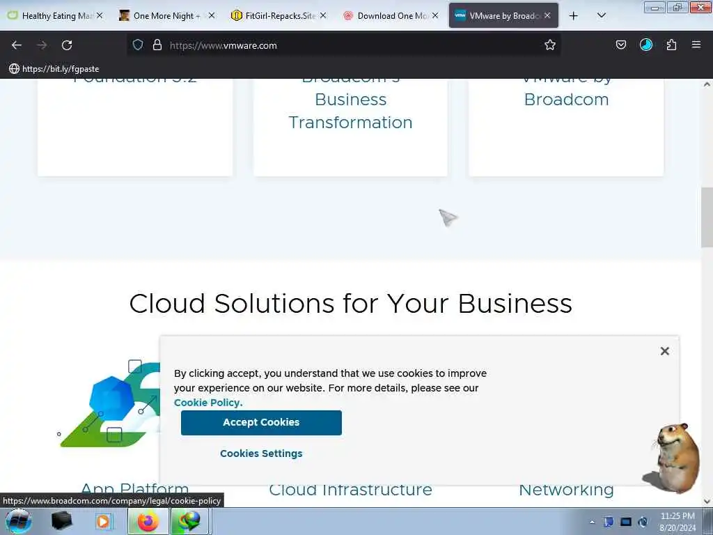
Task: Open the Business Transformation card link
Action: (x=350, y=111)
